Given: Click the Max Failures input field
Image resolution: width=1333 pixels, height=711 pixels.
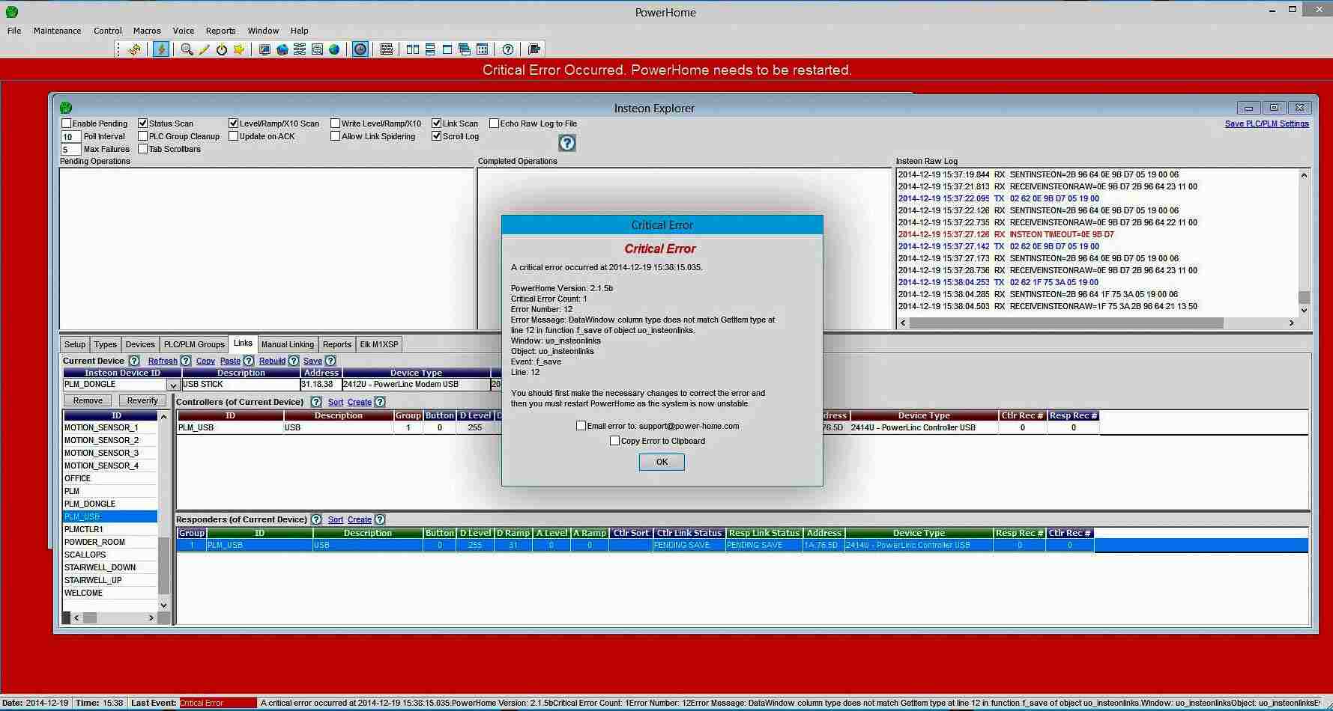Looking at the screenshot, I should (x=70, y=150).
